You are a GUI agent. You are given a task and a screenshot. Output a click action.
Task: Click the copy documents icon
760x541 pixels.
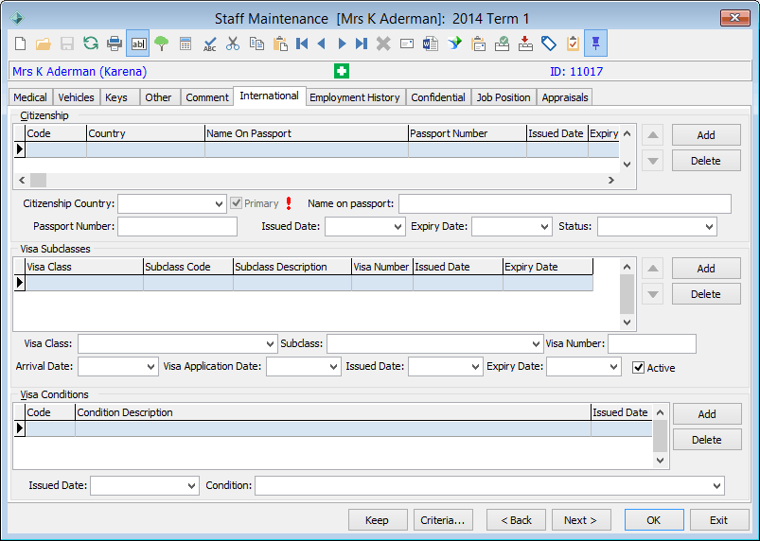256,44
